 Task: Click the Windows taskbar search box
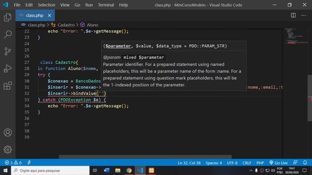click(50, 171)
